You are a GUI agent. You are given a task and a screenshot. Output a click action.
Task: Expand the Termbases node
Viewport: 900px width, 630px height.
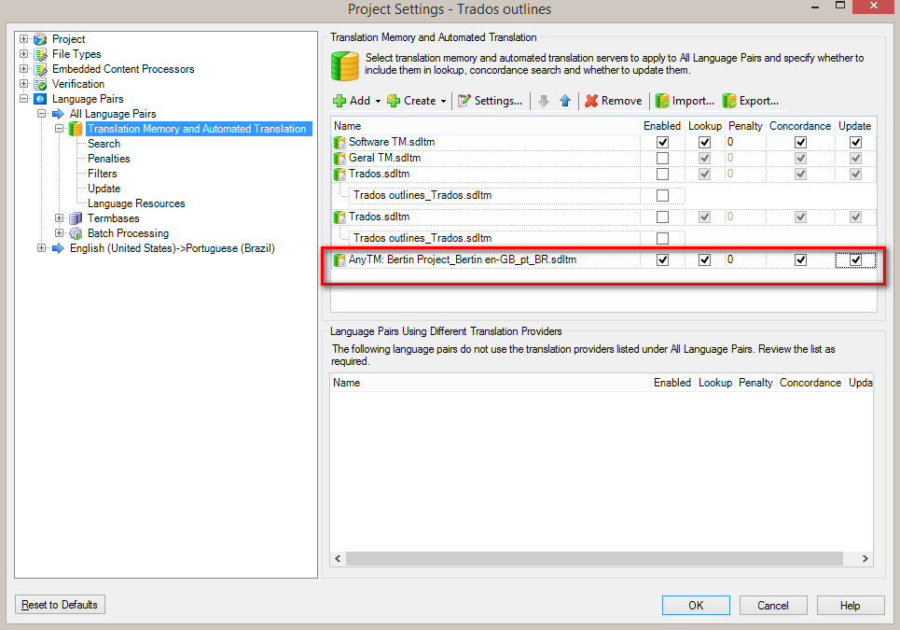pyautogui.click(x=59, y=218)
